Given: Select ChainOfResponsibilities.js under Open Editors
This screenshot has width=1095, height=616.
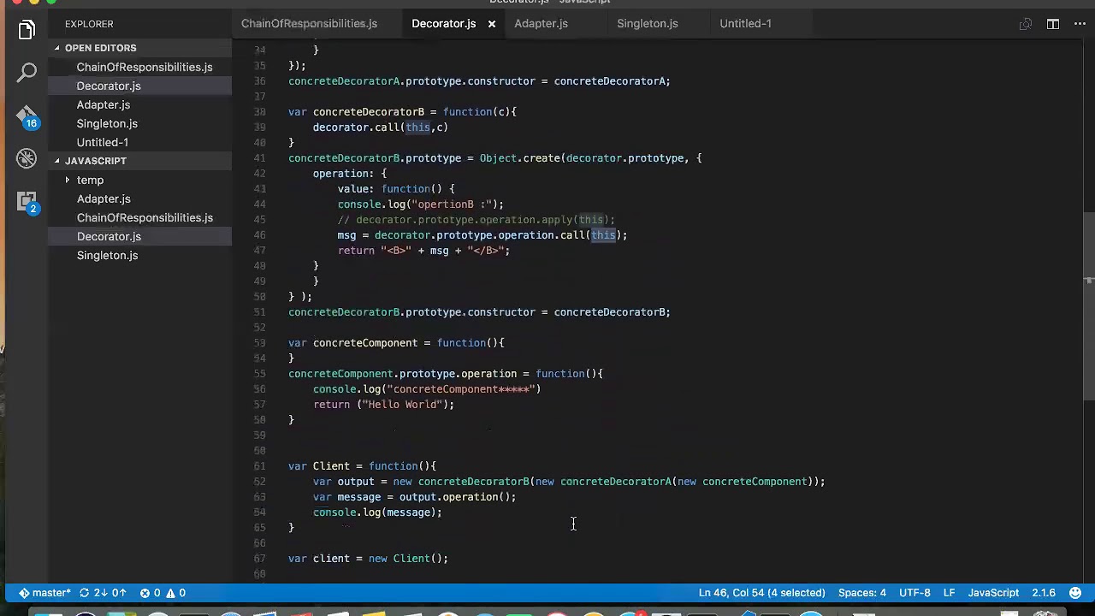Looking at the screenshot, I should (x=144, y=68).
